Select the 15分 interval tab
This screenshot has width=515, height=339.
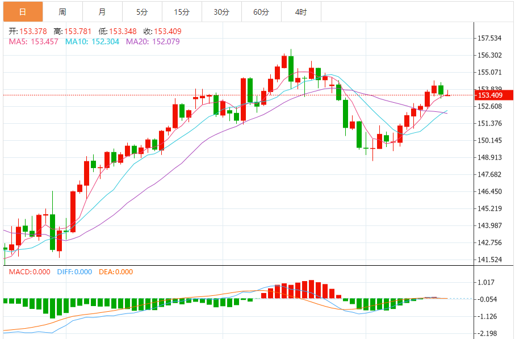(x=181, y=11)
